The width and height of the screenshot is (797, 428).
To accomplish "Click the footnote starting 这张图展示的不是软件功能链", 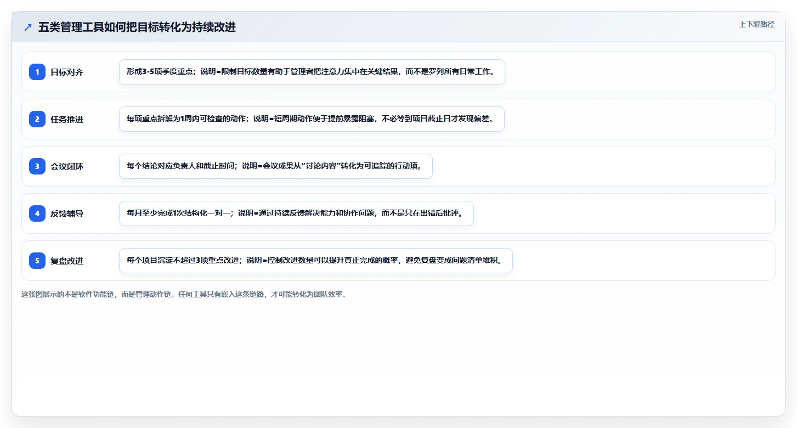I will [184, 294].
